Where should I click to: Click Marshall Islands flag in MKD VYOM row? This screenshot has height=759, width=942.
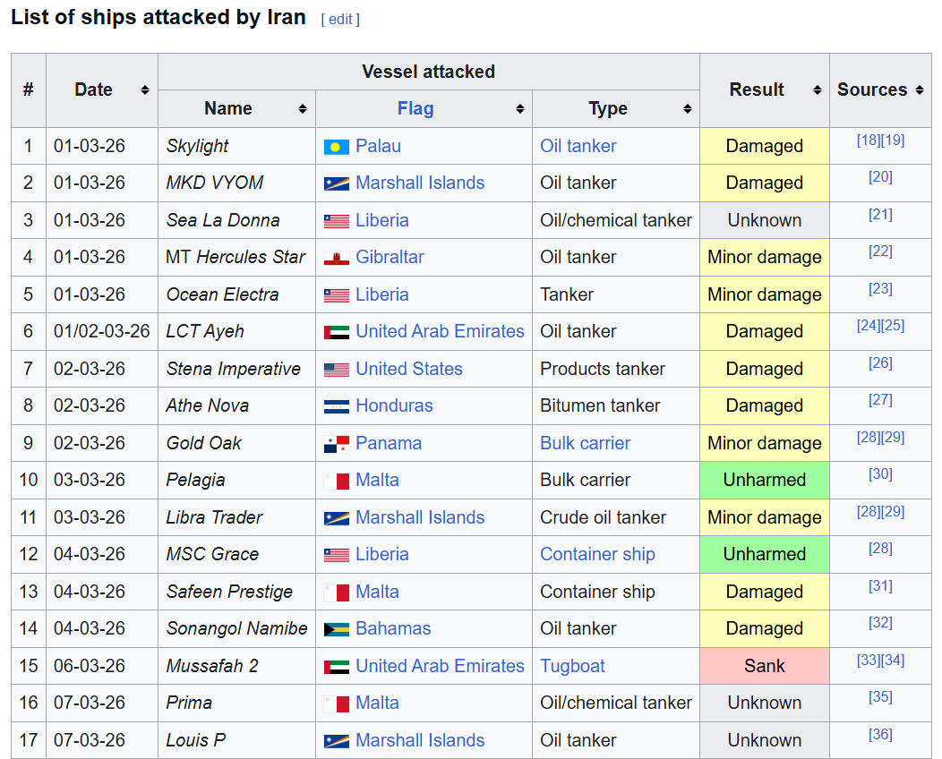tap(337, 183)
